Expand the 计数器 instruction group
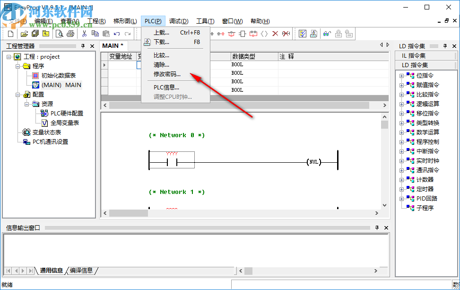Screen dimensions: 460x290 401,180
